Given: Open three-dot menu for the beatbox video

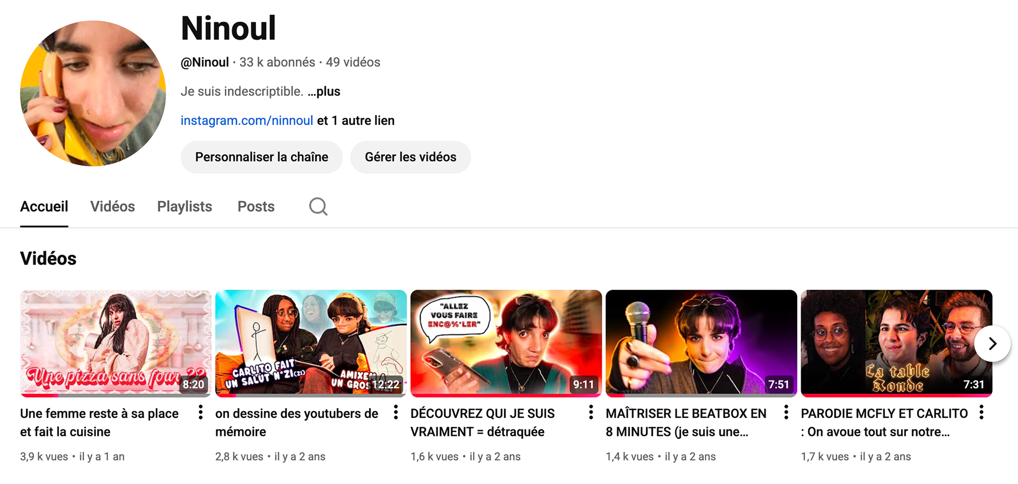Looking at the screenshot, I should (x=786, y=413).
